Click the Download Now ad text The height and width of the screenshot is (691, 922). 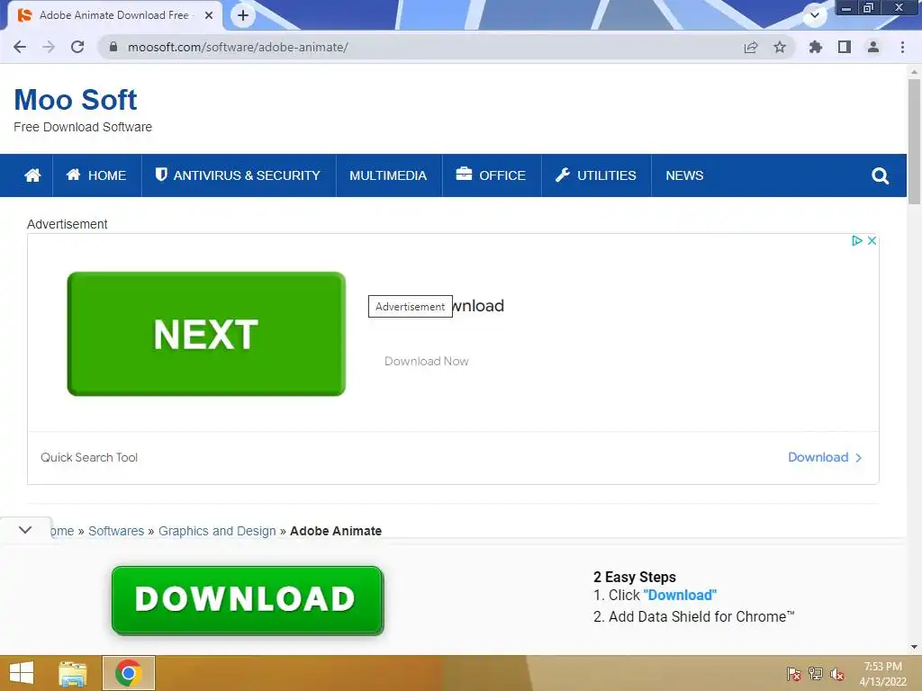click(x=426, y=362)
